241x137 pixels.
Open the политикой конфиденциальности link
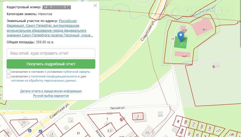click(54, 76)
